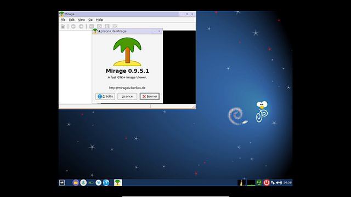Click the Zoom In toolbar icon
351x197 pixels.
point(99,27)
